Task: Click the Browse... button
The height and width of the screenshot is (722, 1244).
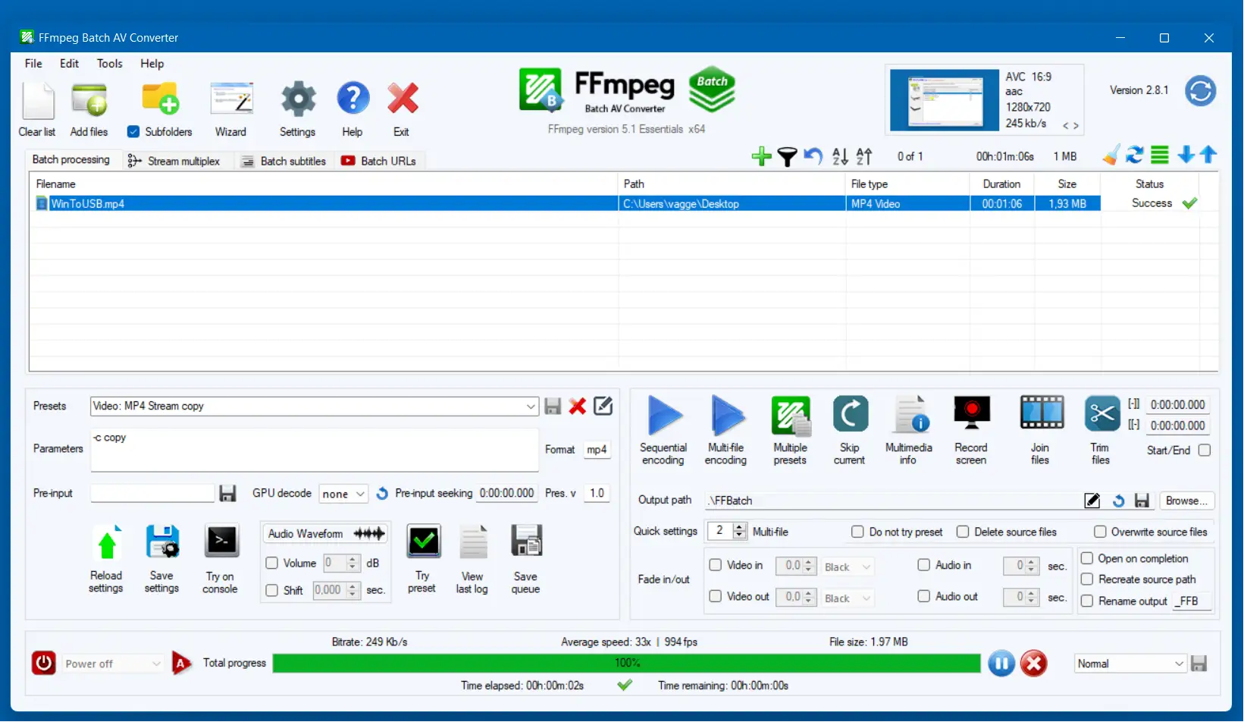Action: point(1186,501)
